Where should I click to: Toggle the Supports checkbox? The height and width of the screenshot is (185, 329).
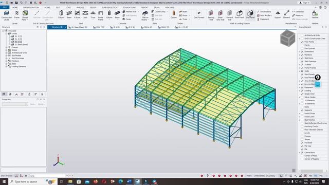pyautogui.click(x=302, y=110)
